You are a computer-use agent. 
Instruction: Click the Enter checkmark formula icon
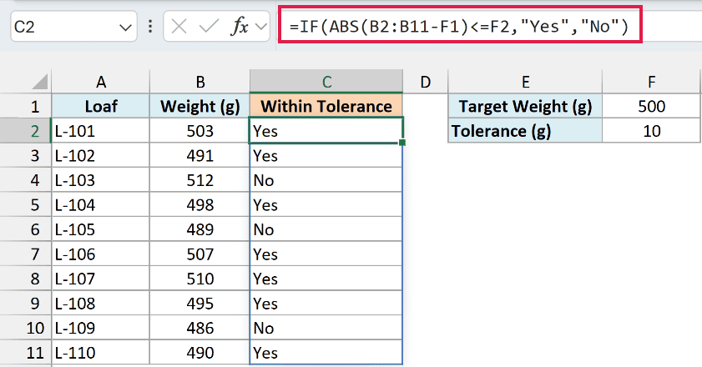coord(208,27)
